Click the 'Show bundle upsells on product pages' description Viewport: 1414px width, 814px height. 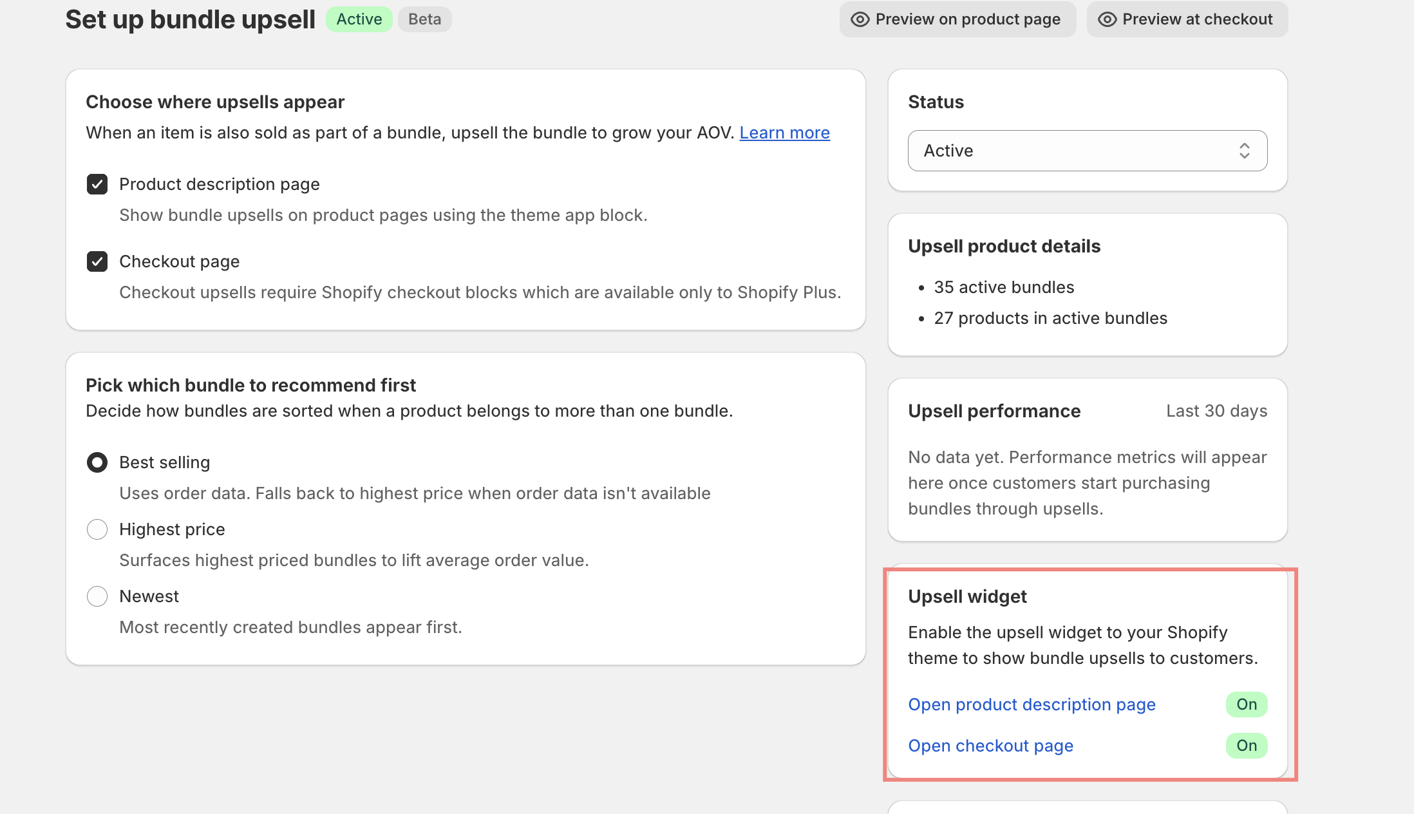tap(383, 215)
